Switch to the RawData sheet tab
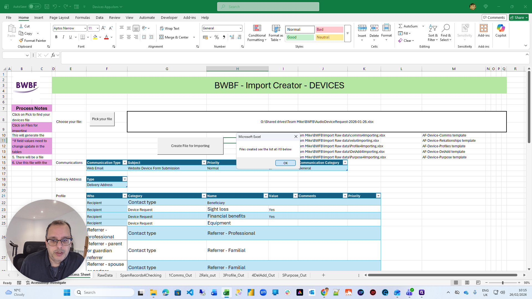Screen dimensions: 532x299 [x=105, y=275]
